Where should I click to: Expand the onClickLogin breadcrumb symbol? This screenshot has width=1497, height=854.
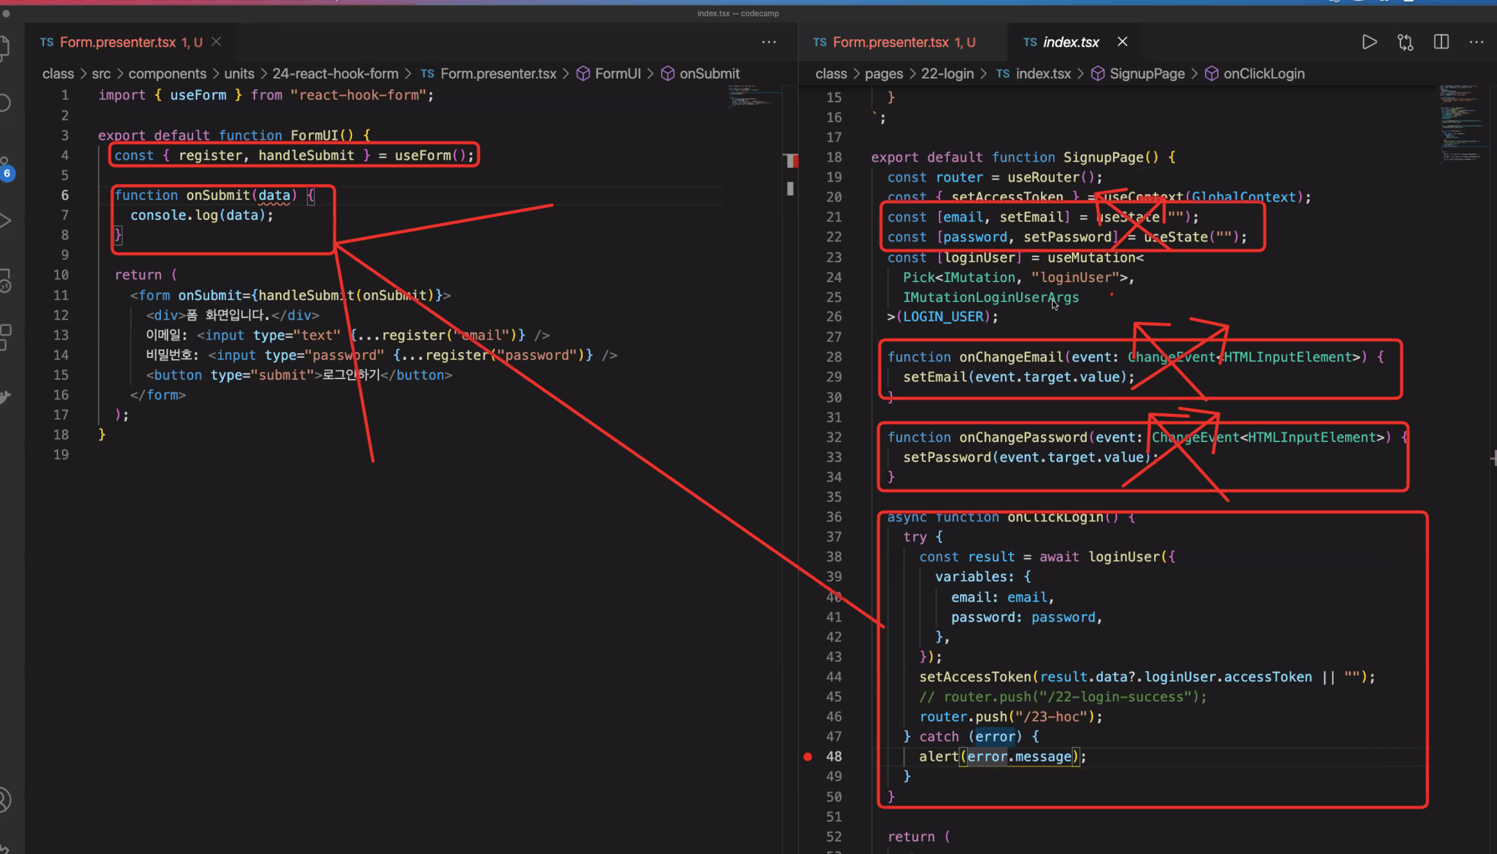coord(1263,74)
